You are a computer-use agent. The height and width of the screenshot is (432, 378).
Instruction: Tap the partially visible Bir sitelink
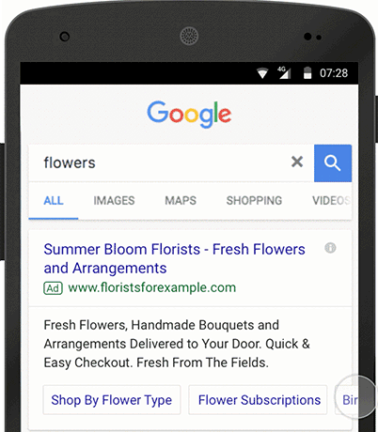pyautogui.click(x=347, y=400)
